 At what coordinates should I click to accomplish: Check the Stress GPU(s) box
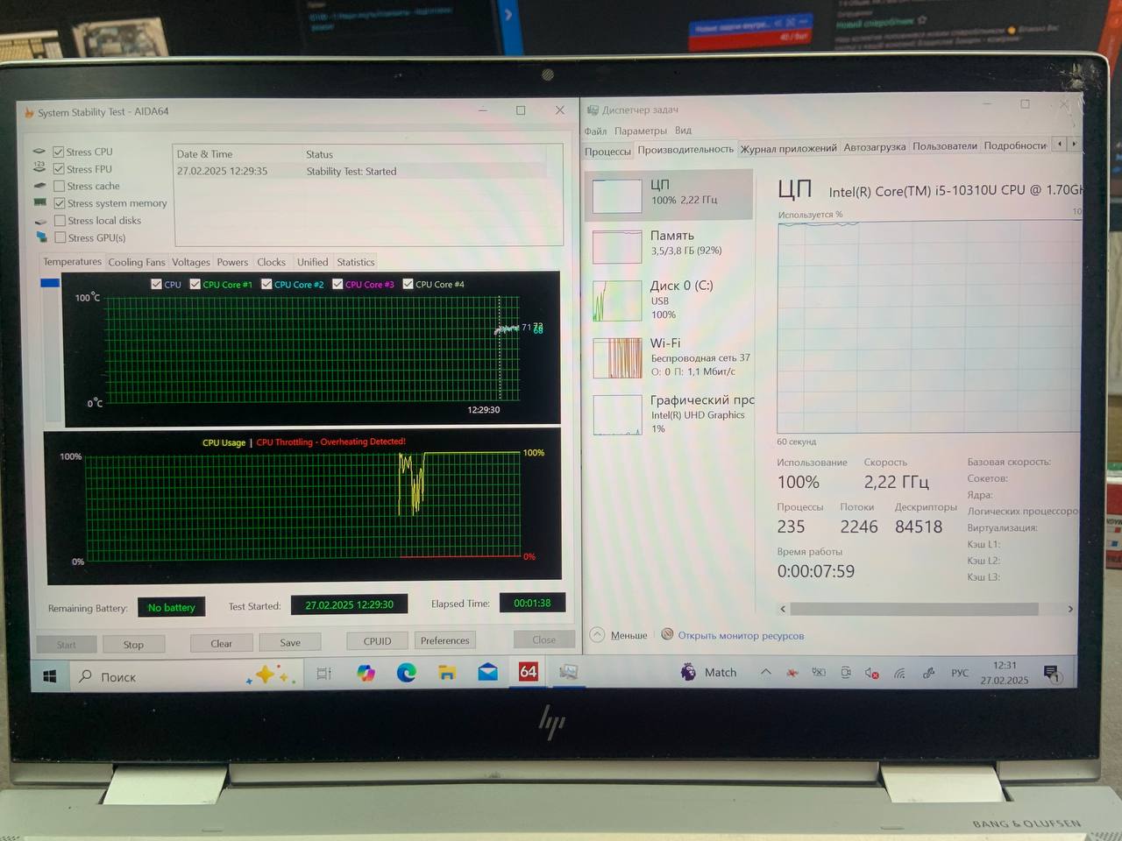click(60, 237)
